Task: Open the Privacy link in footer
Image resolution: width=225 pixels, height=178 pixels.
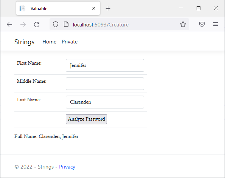Action: [67, 167]
